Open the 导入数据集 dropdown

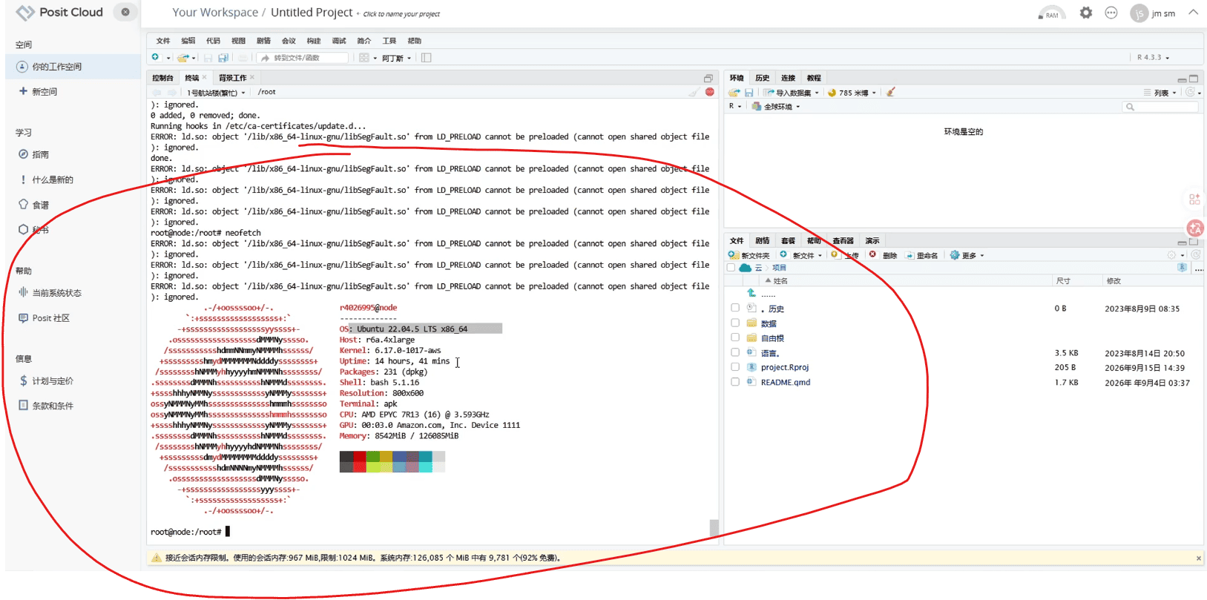[x=791, y=93]
